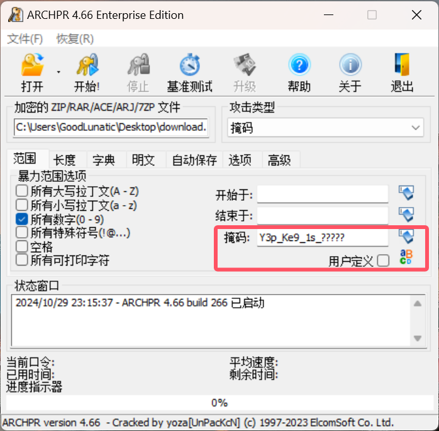Image resolution: width=439 pixels, height=431 pixels.
Task: Open the 恢复(R) menu
Action: 75,39
